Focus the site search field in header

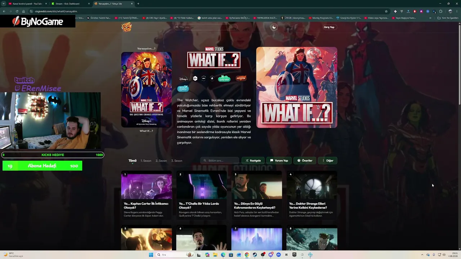(x=206, y=27)
